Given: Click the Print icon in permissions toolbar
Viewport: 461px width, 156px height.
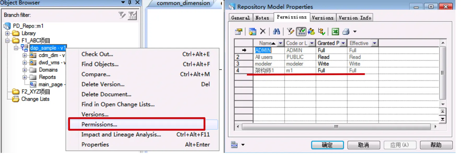Looking at the screenshot, I should (346, 32).
